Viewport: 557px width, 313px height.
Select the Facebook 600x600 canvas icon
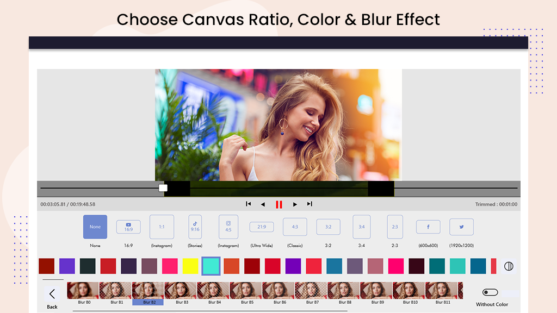(428, 227)
